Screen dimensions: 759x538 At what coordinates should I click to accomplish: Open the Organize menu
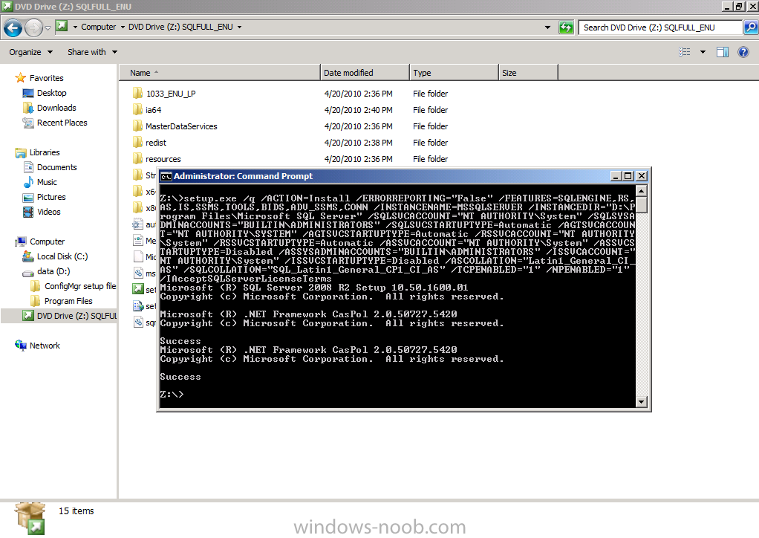point(30,52)
